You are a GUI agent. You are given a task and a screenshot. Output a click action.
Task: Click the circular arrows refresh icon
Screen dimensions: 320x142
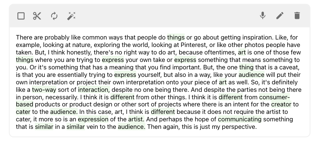click(x=54, y=16)
